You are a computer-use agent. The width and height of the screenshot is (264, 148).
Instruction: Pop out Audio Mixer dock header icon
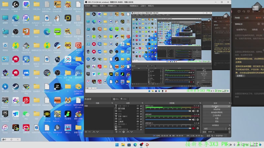[200, 103]
